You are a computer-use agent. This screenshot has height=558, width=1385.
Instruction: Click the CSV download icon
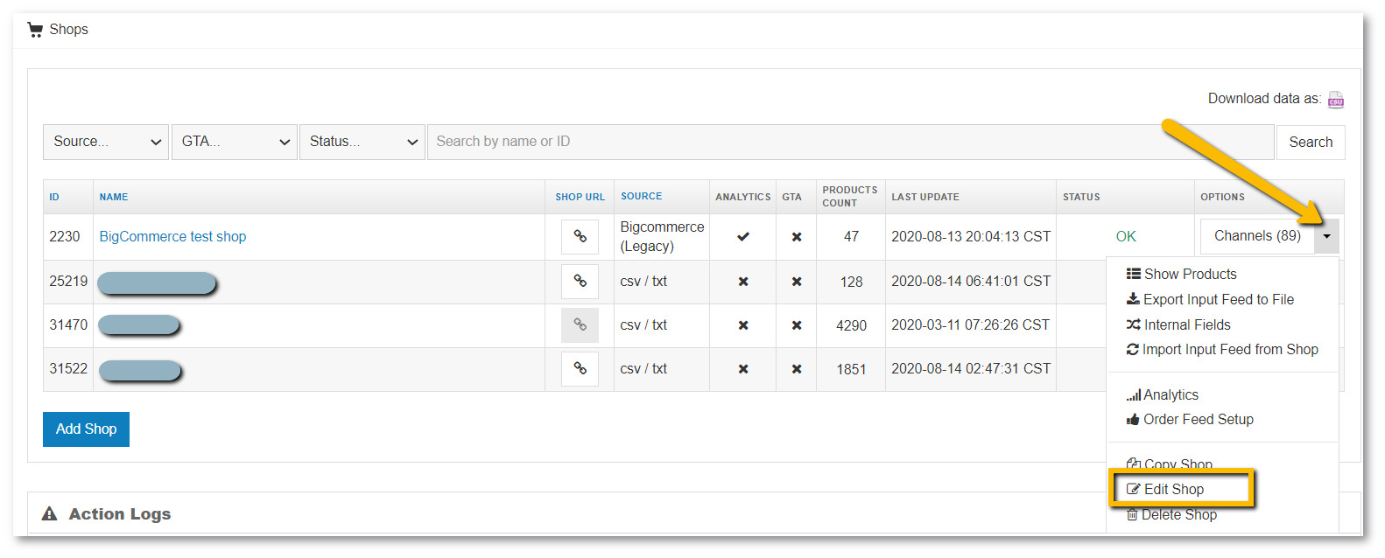tap(1335, 100)
